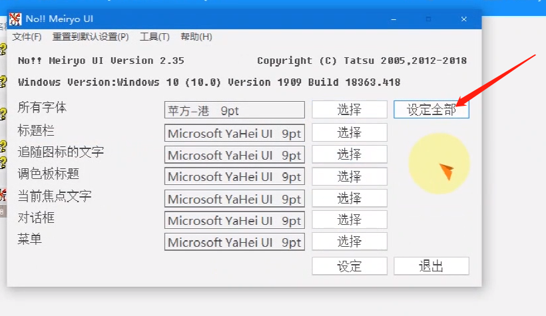Click the No!! Meiryo UI Version 2.35 text

pos(101,61)
